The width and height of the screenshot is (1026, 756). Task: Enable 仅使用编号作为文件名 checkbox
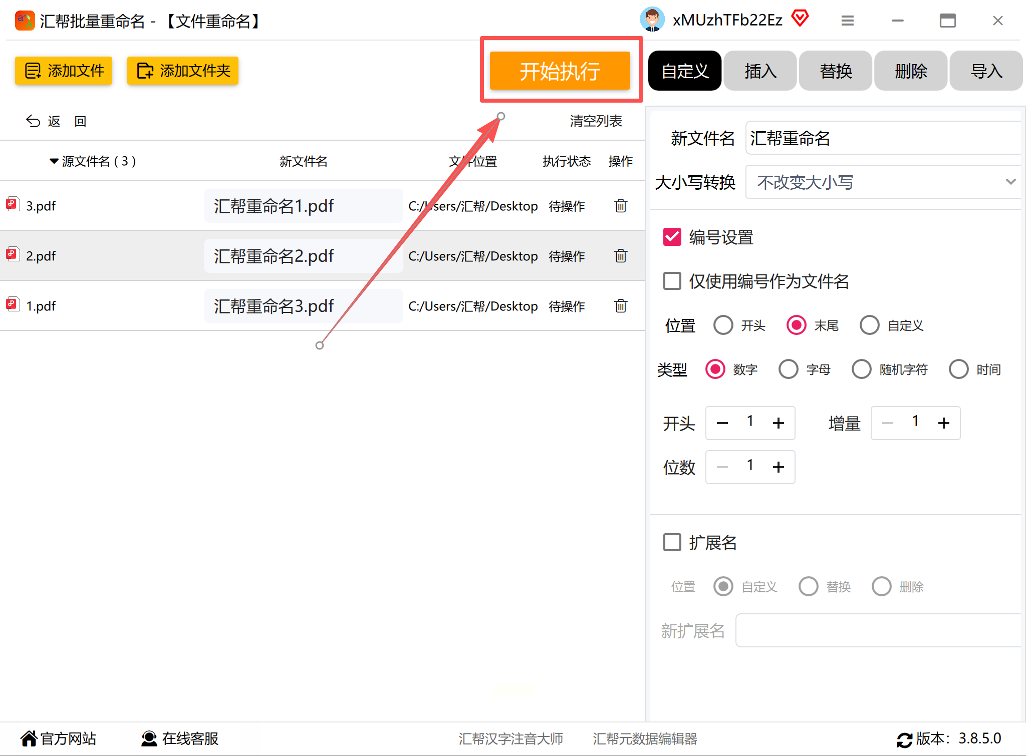pos(672,281)
